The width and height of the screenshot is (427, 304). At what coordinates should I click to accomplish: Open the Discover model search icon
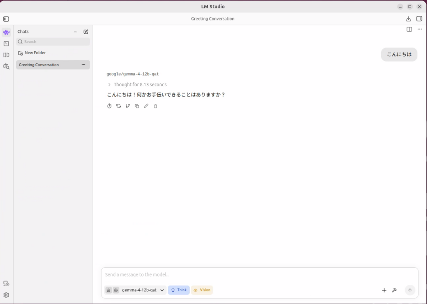click(x=6, y=66)
